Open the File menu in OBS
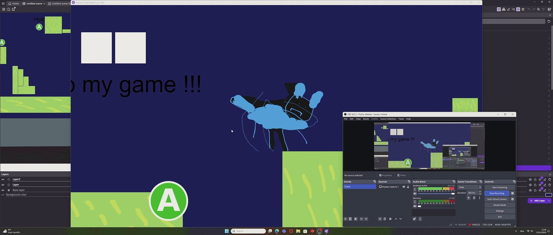Screen dimensions: 553x235 pyautogui.click(x=346, y=119)
